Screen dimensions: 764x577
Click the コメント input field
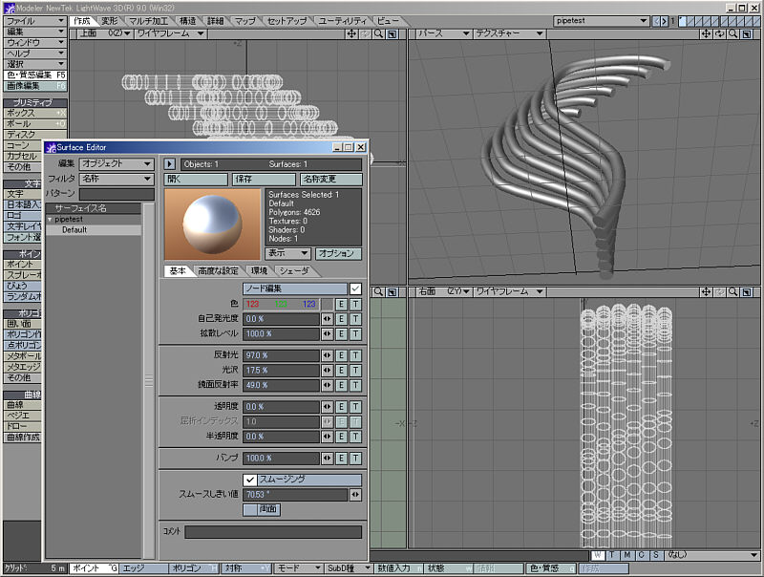(x=273, y=532)
